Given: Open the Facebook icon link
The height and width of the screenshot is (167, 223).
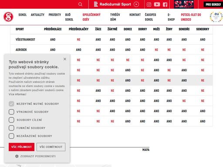Looking at the screenshot, I should pyautogui.click(x=165, y=4).
